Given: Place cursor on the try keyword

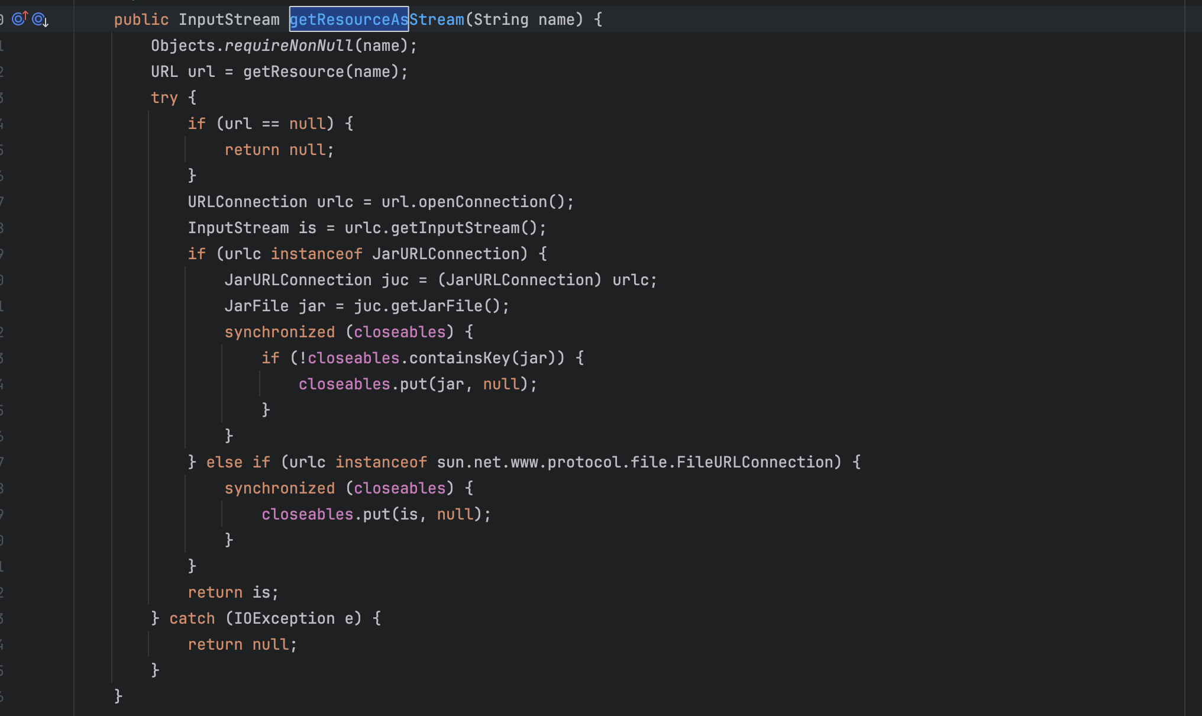Looking at the screenshot, I should point(164,98).
